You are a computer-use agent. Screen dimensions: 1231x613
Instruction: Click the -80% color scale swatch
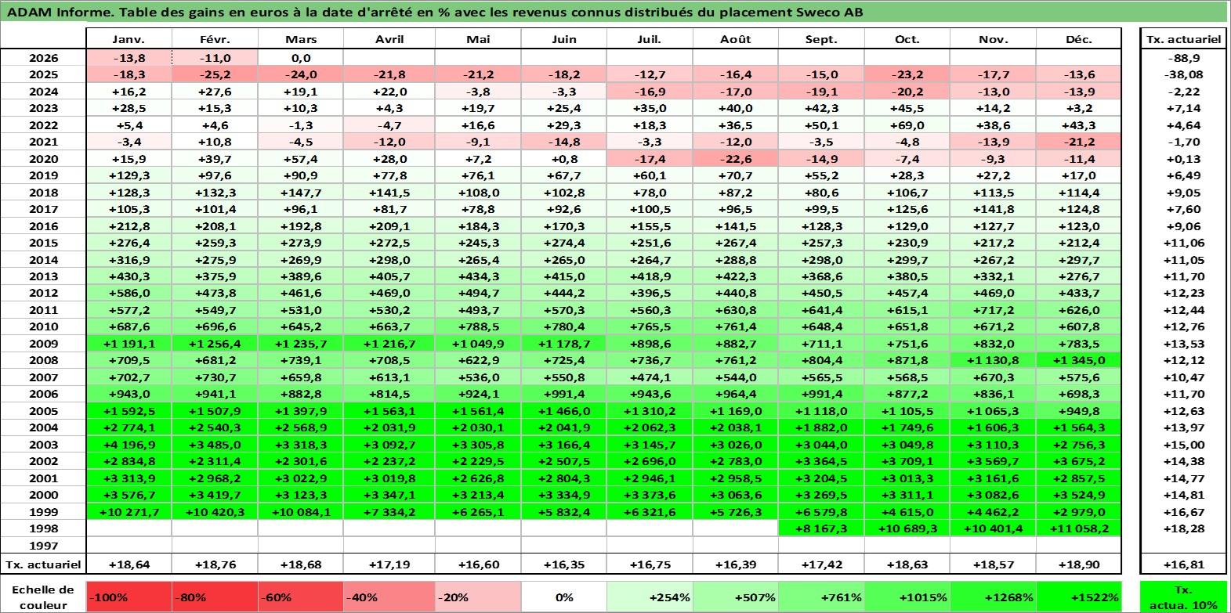click(x=215, y=597)
